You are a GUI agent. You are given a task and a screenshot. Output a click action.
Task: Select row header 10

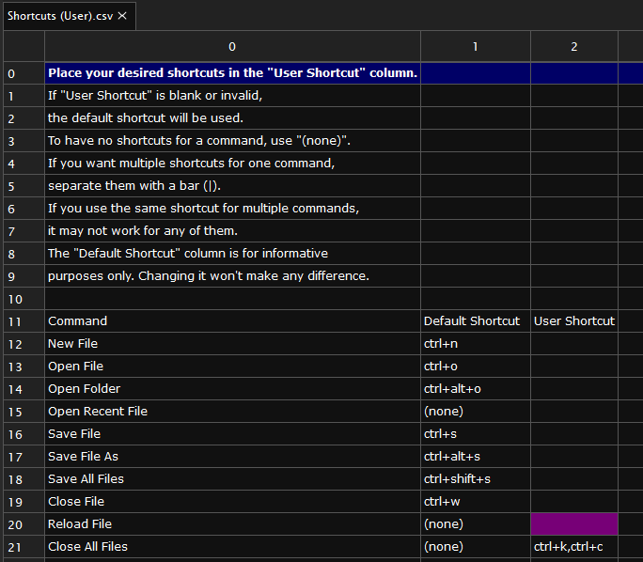pyautogui.click(x=24, y=299)
